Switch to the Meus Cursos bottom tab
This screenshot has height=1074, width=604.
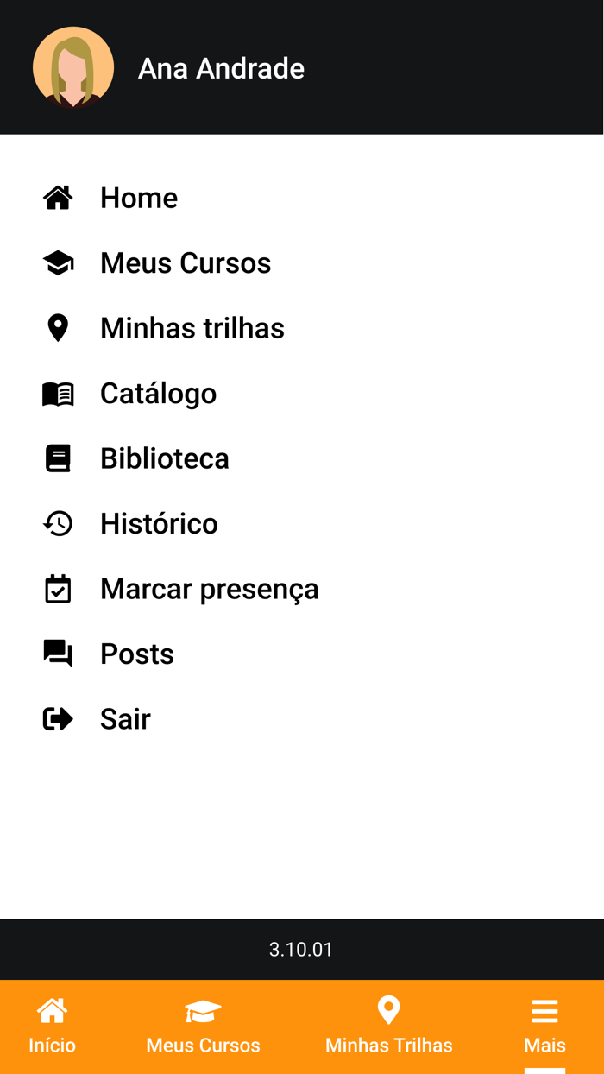click(202, 1027)
